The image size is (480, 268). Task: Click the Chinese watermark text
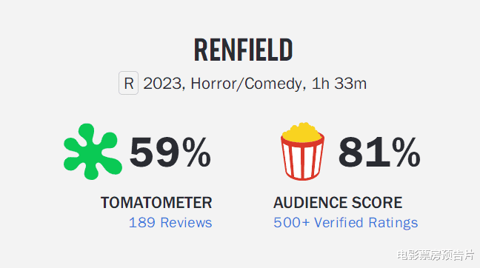tap(436, 255)
